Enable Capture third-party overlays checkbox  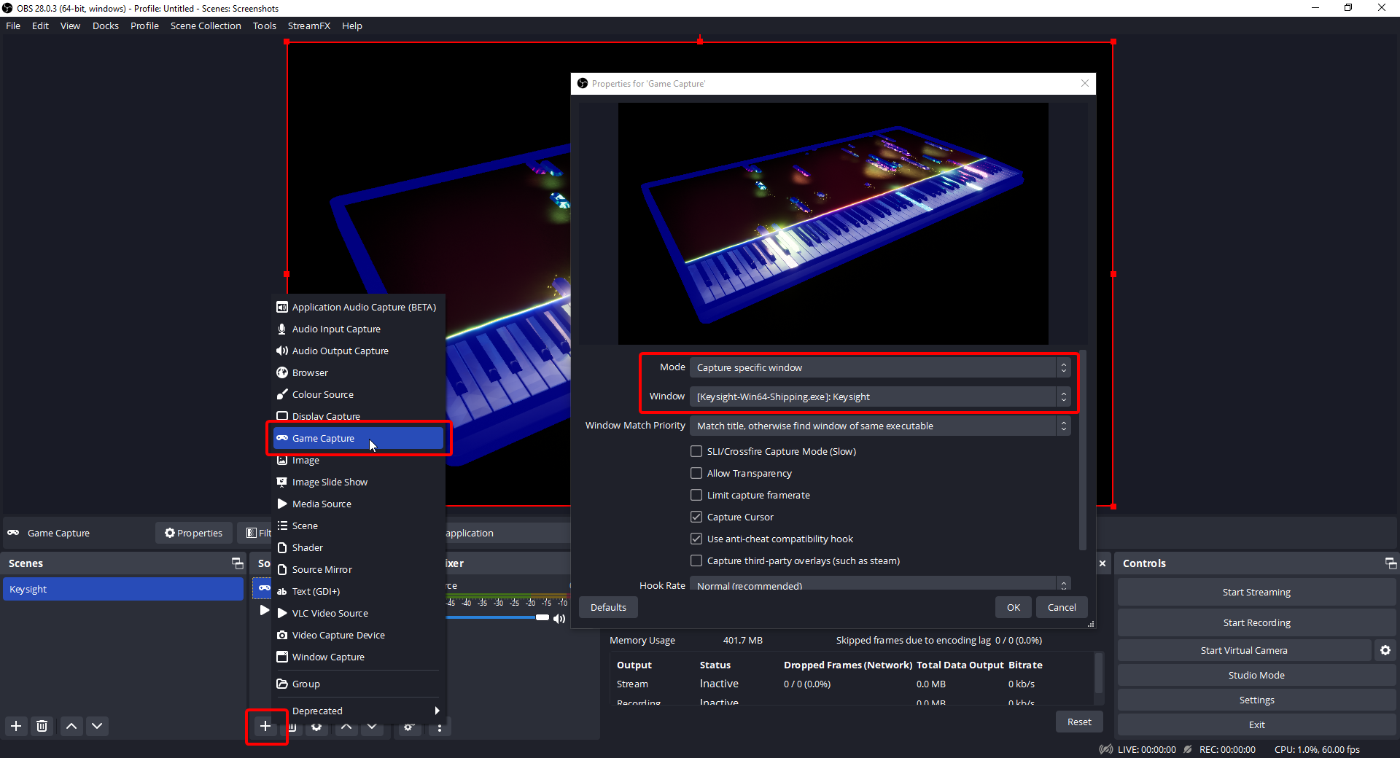696,560
